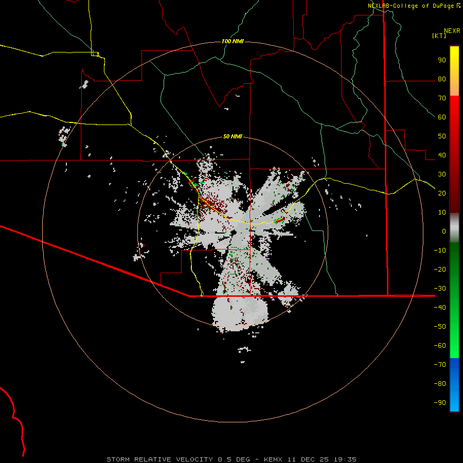The image size is (463, 463).
Task: Click the Storm Relative Velocity caption text
Action: point(232,459)
